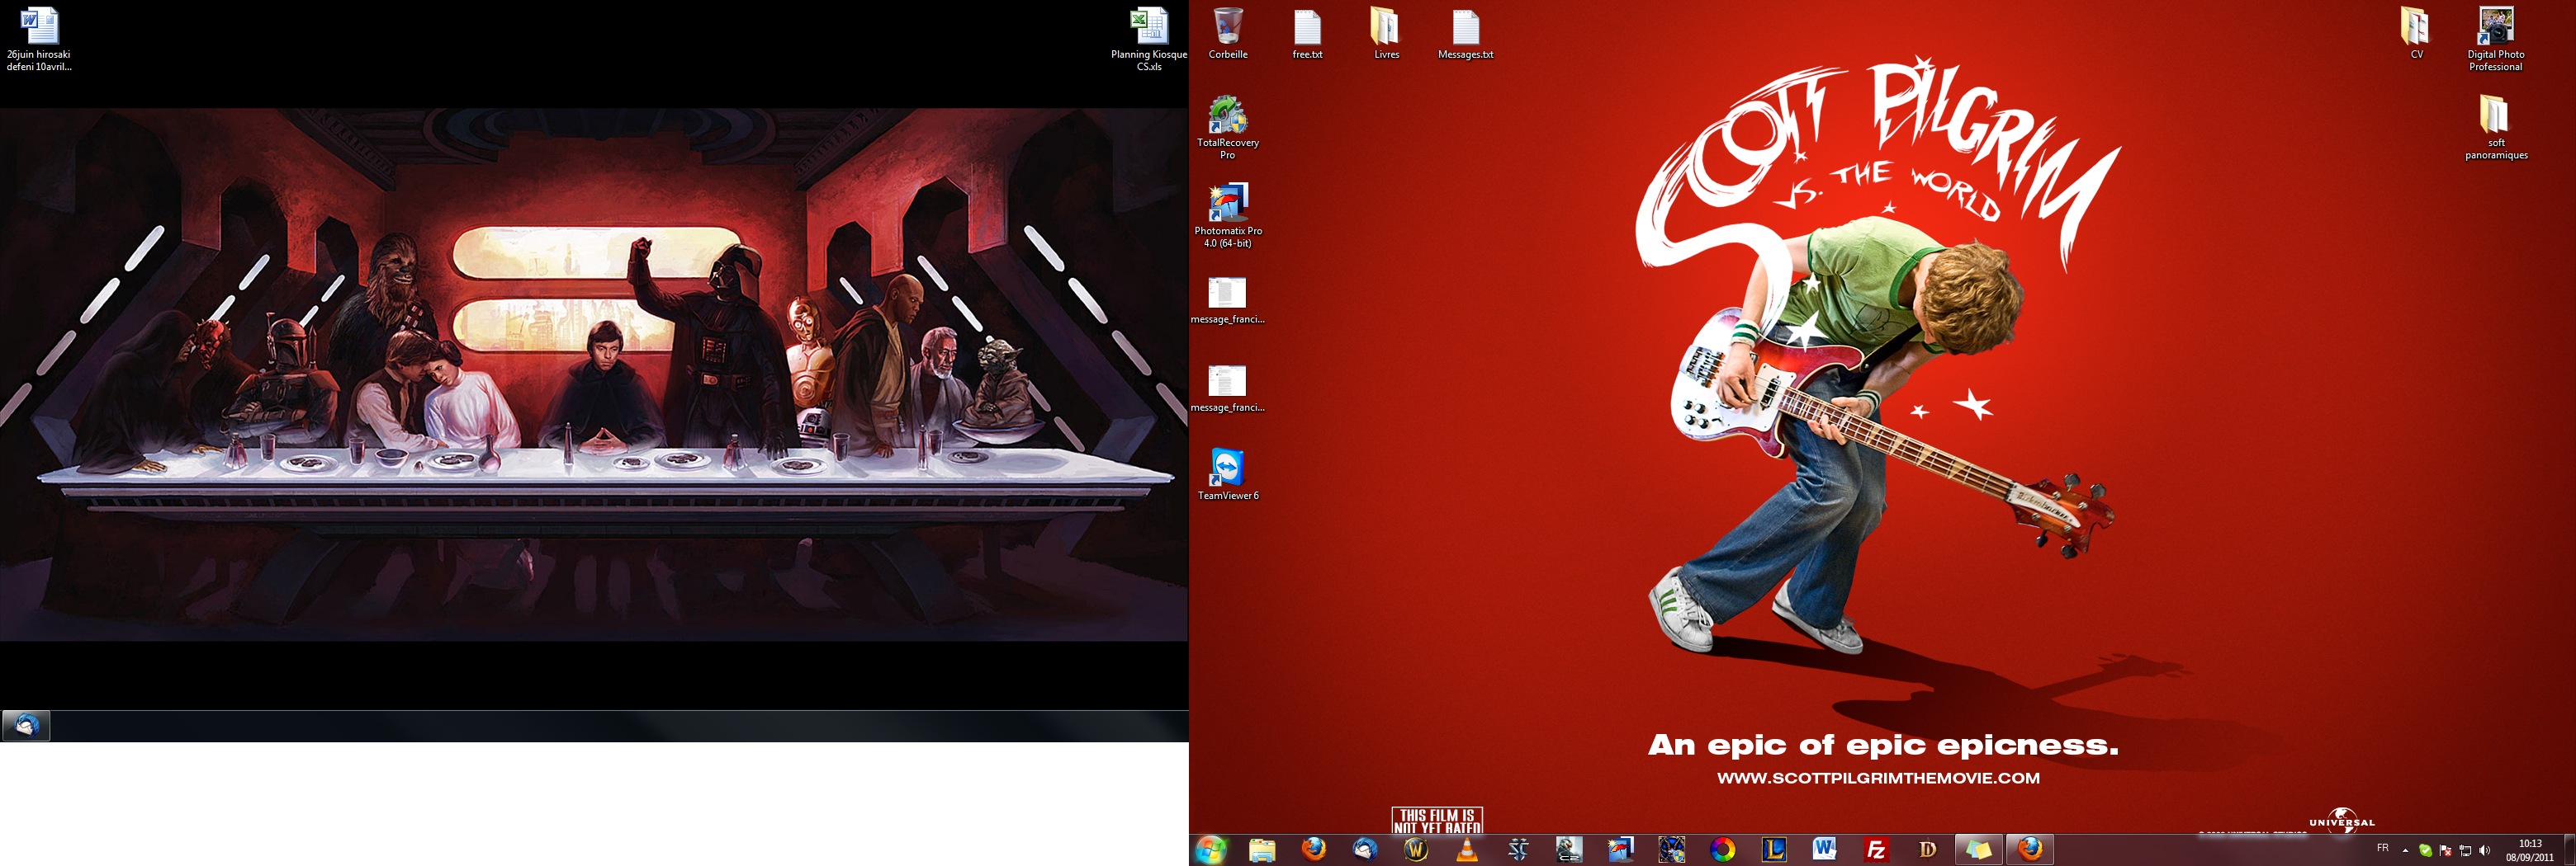This screenshot has height=866, width=2576.
Task: Click Thunderbird on the left monitor taskbar
Action: click(x=27, y=725)
